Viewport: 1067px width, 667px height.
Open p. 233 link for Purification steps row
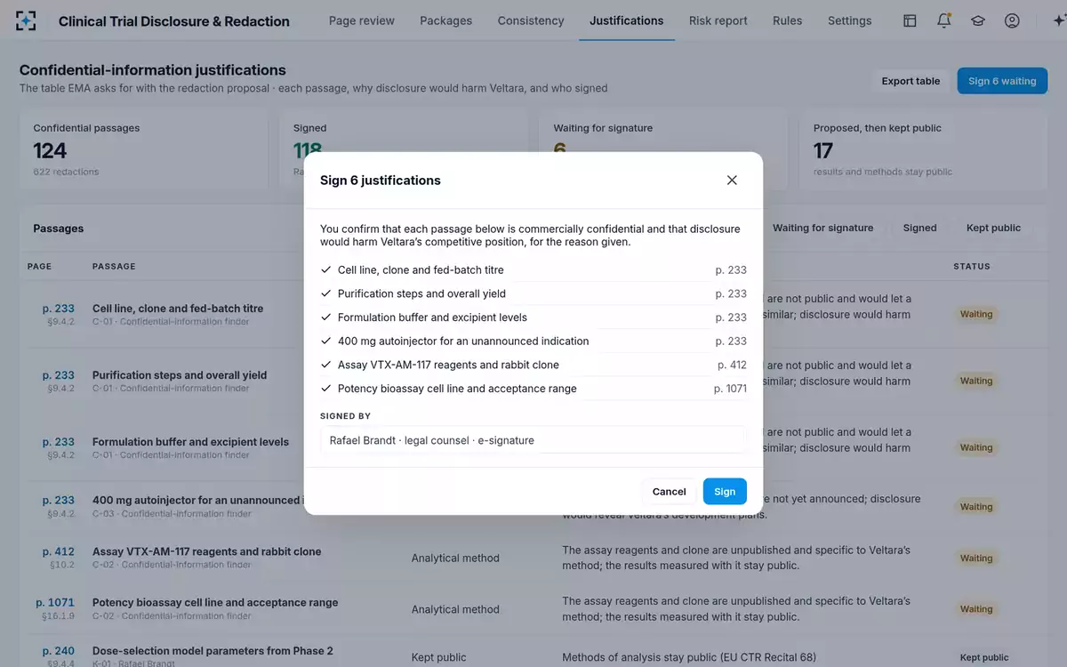pos(58,375)
